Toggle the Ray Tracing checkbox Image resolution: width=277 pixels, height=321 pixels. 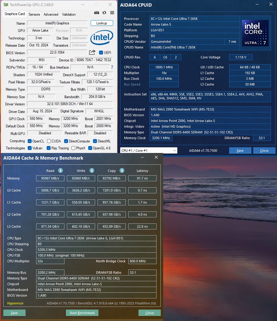48,148
